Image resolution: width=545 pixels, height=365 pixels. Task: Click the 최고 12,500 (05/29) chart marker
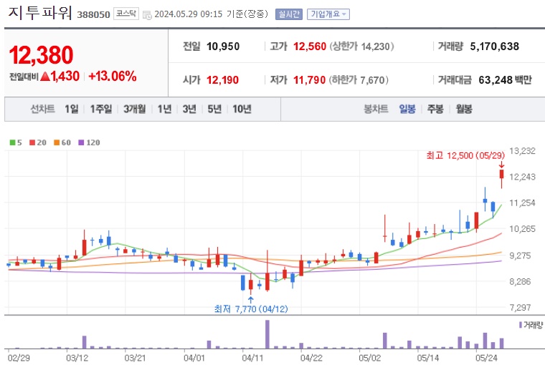(x=465, y=155)
